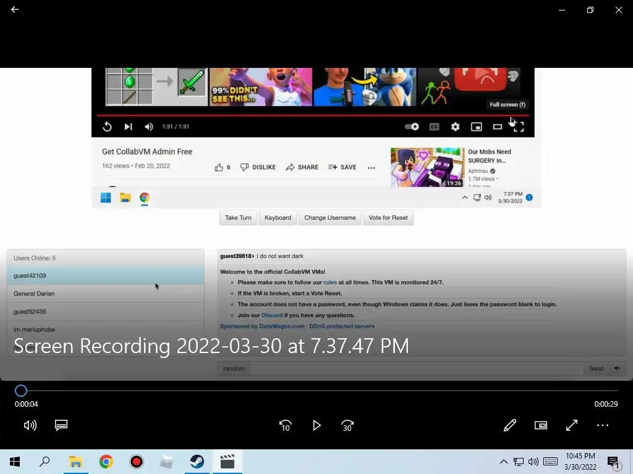This screenshot has width=633, height=474.
Task: Click the red YouTube progress bar
Action: point(313,115)
